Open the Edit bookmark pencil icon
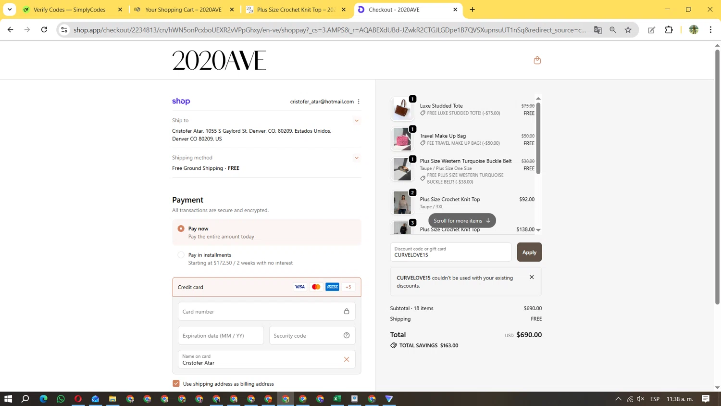The width and height of the screenshot is (721, 406). (x=651, y=30)
